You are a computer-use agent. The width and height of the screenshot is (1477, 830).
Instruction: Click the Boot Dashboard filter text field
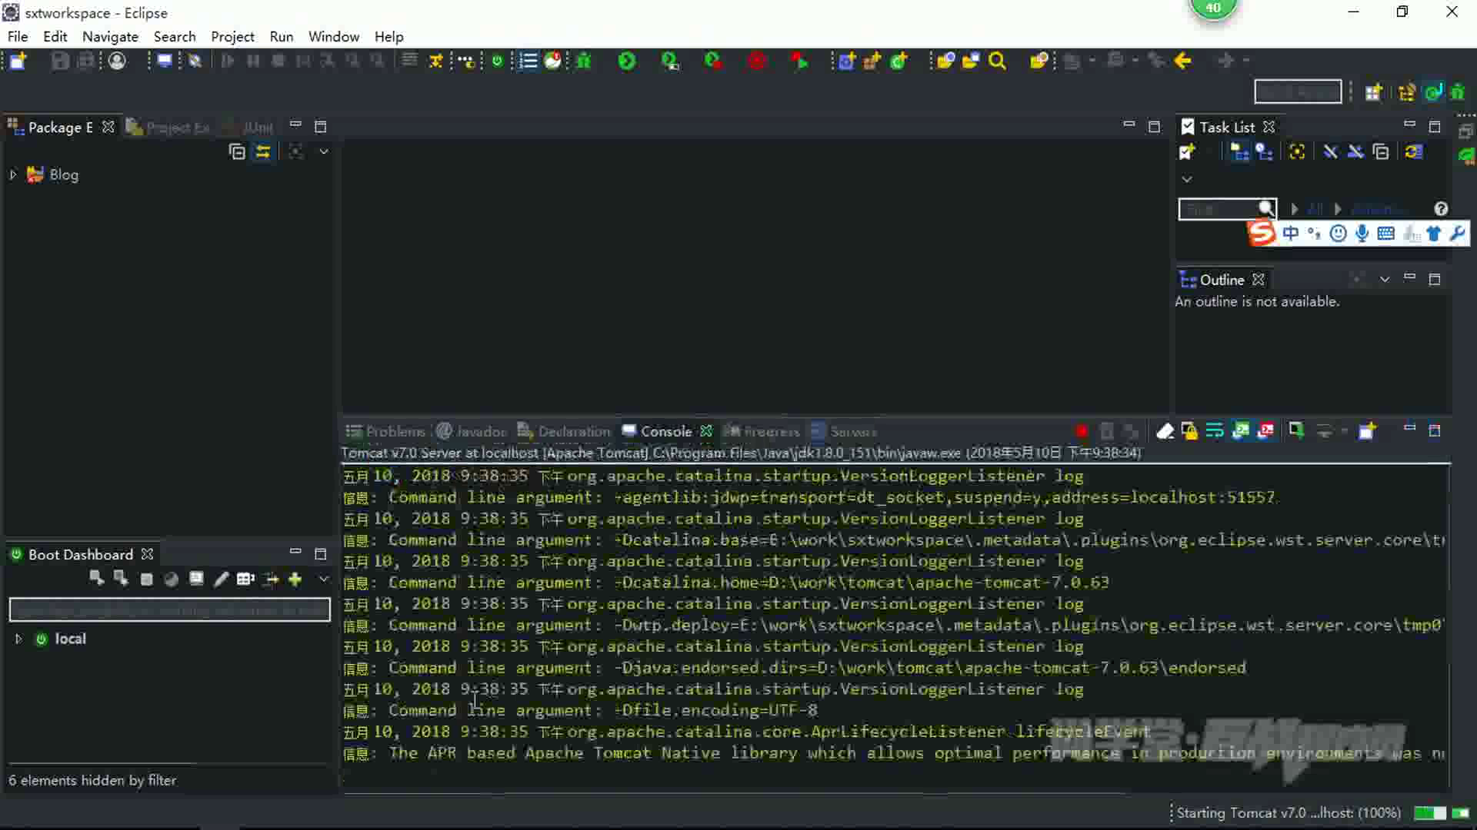click(x=169, y=610)
